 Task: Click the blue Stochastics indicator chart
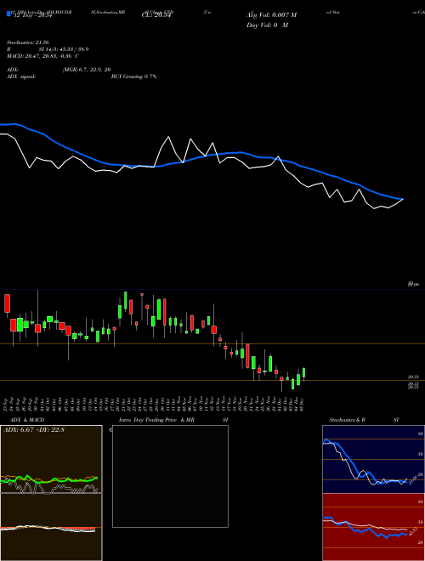(x=373, y=459)
